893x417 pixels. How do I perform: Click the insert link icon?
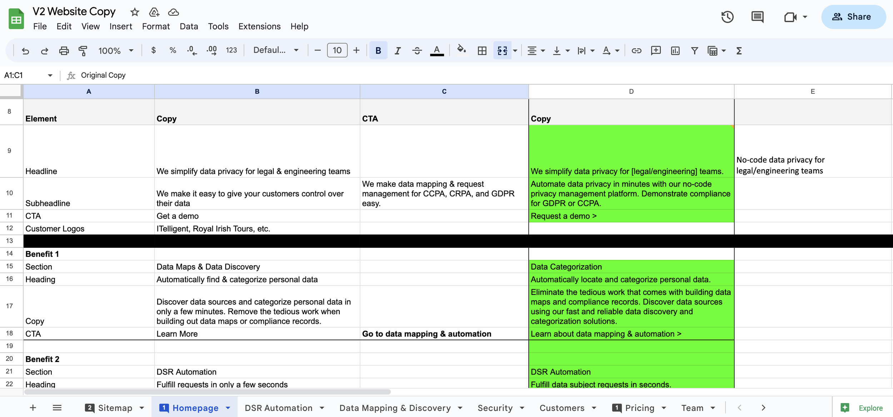click(636, 51)
